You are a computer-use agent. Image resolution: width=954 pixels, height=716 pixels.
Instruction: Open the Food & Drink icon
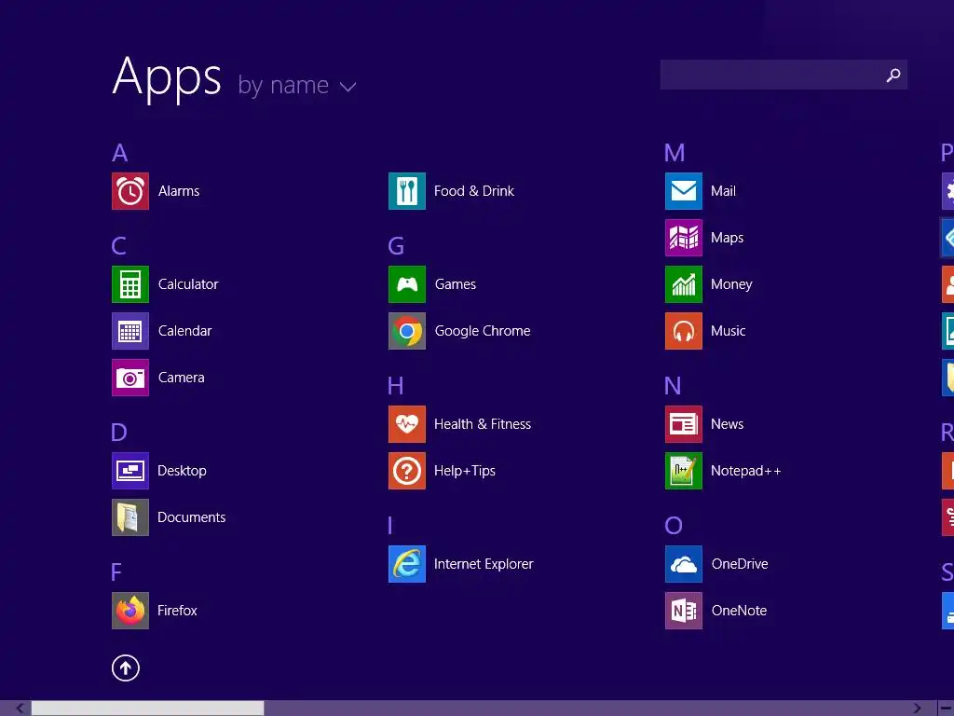coord(407,191)
